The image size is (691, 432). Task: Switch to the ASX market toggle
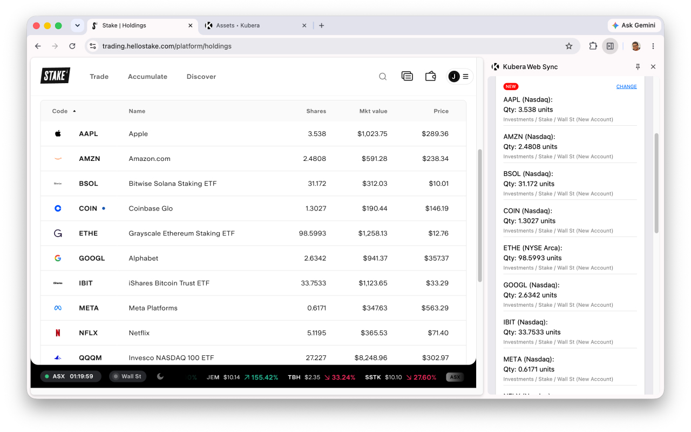coord(71,376)
